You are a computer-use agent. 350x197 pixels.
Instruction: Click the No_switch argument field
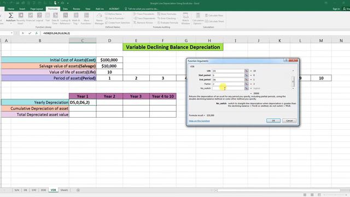pyautogui.click(x=228, y=88)
